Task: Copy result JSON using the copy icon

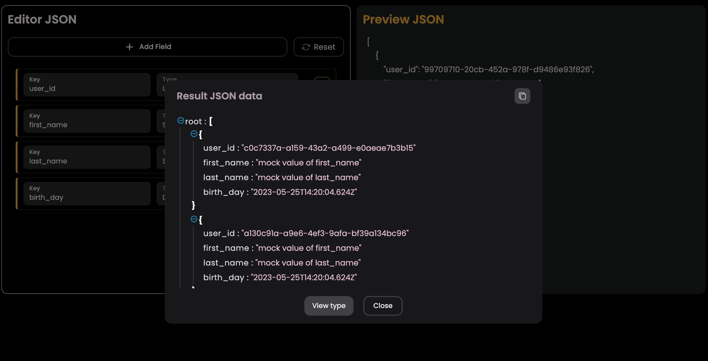Action: (522, 96)
